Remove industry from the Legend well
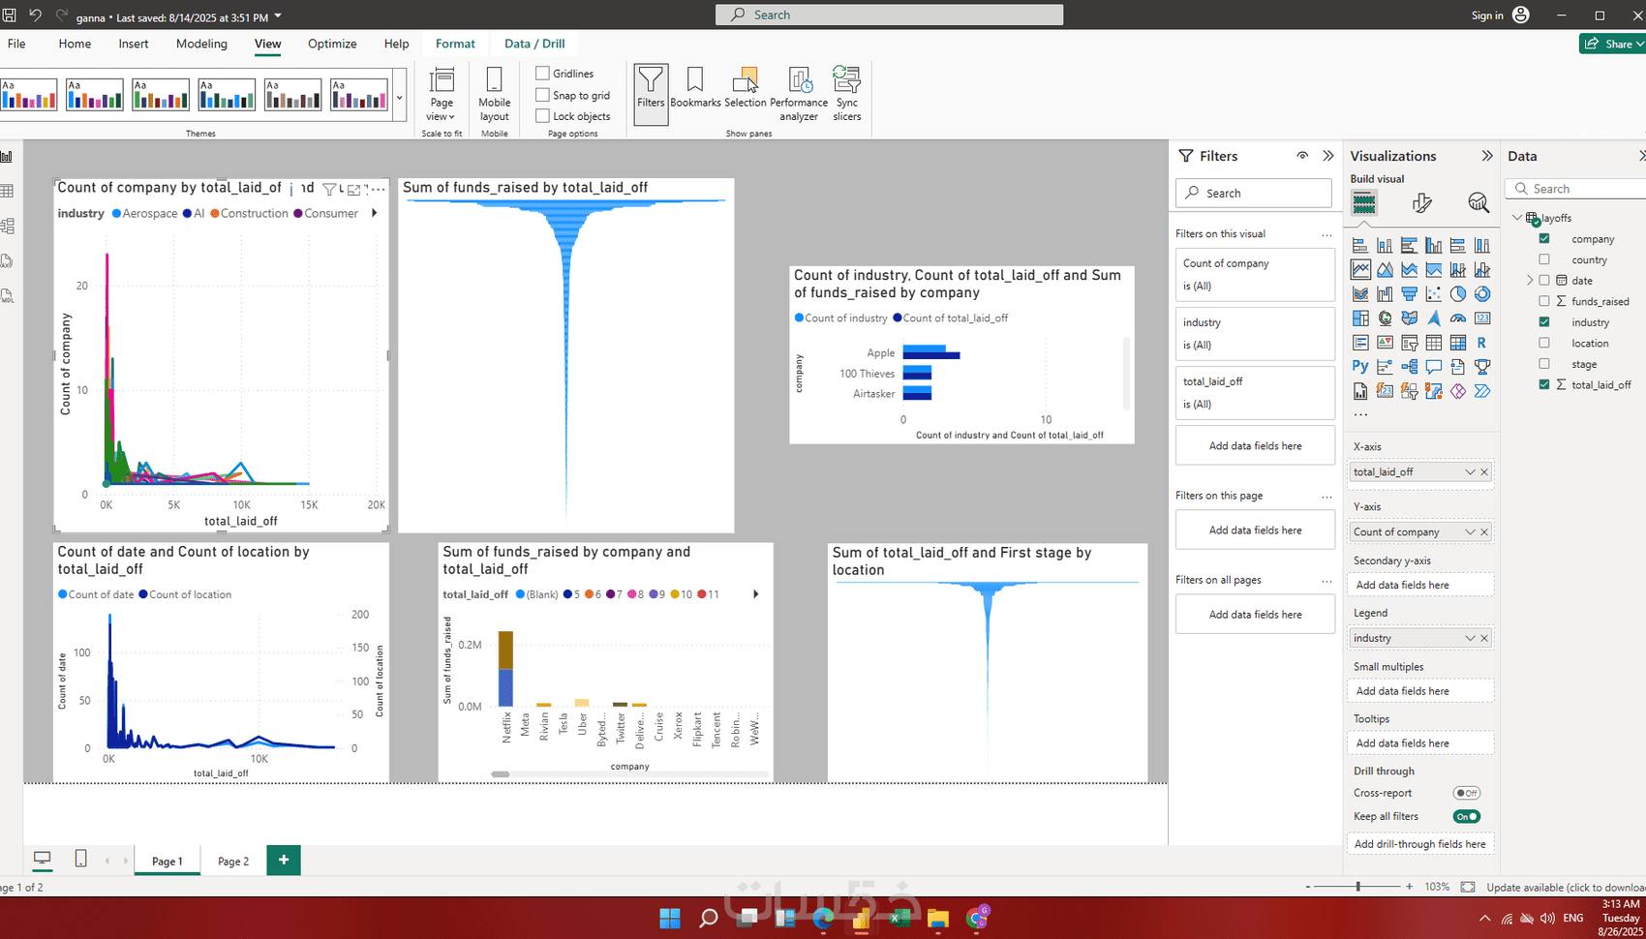 pyautogui.click(x=1484, y=638)
